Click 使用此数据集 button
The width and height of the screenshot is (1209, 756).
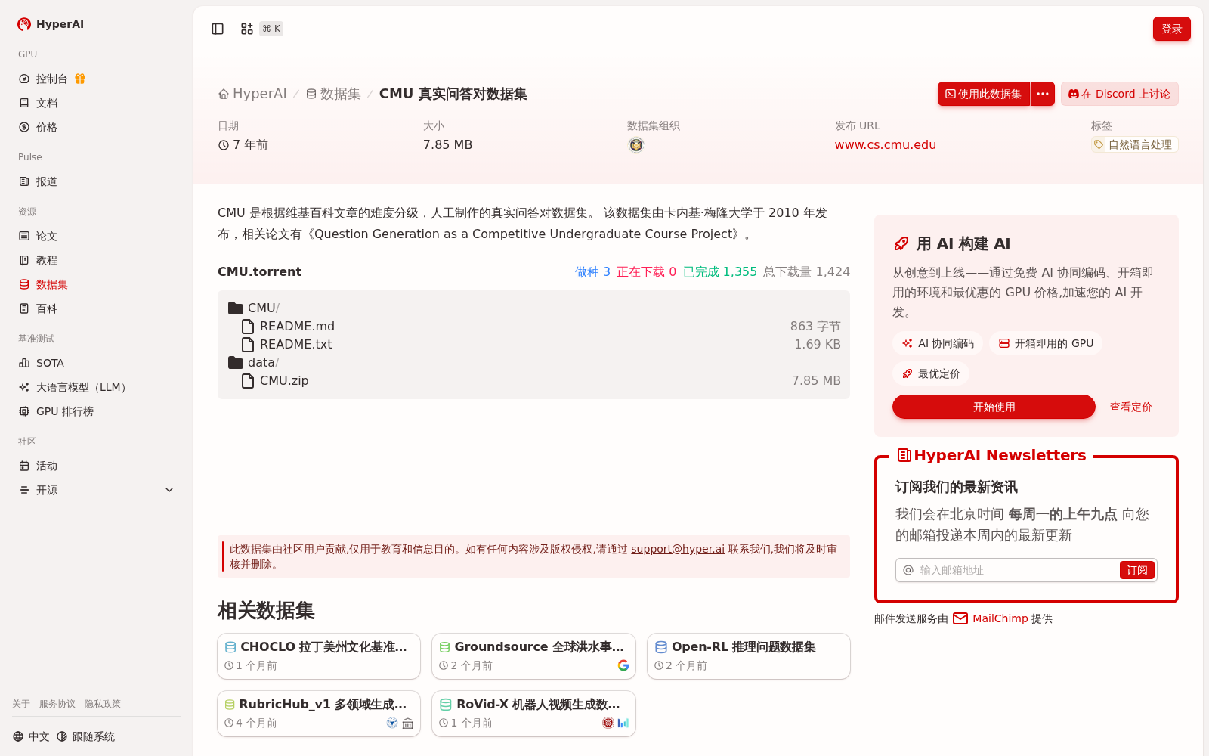pyautogui.click(x=984, y=94)
